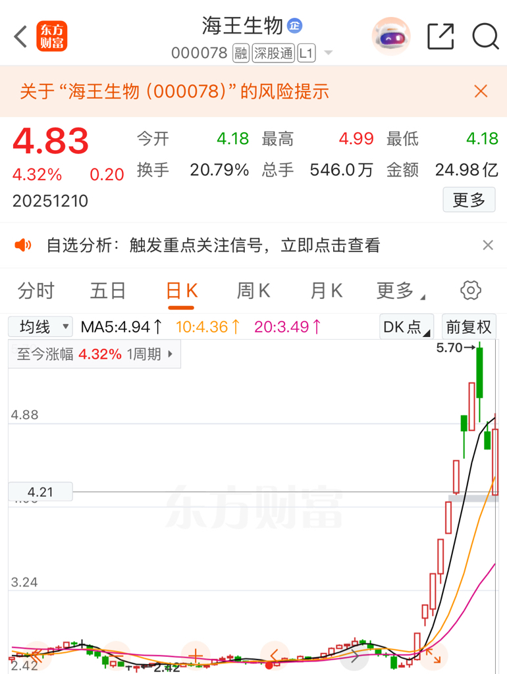
Task: Tap the orange left chevron chart control
Action: pos(275,656)
